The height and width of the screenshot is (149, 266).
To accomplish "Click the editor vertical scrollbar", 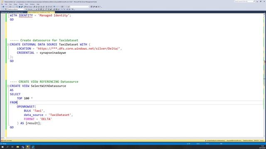I will pos(264,75).
